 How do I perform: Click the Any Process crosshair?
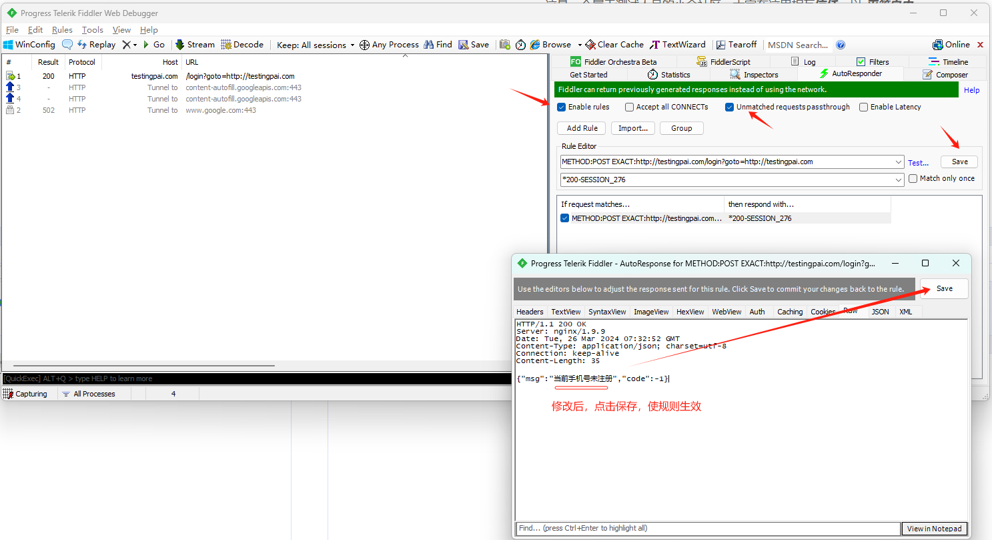389,45
